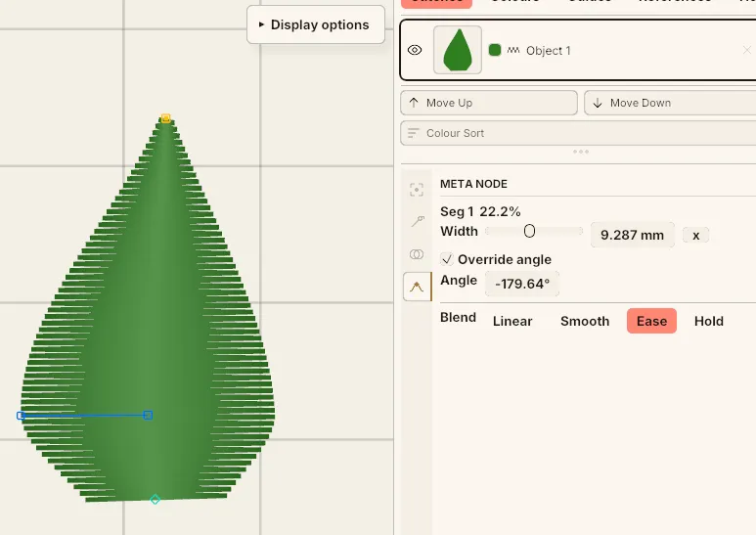
Task: Set Blend mode to Hold
Action: pyautogui.click(x=709, y=321)
